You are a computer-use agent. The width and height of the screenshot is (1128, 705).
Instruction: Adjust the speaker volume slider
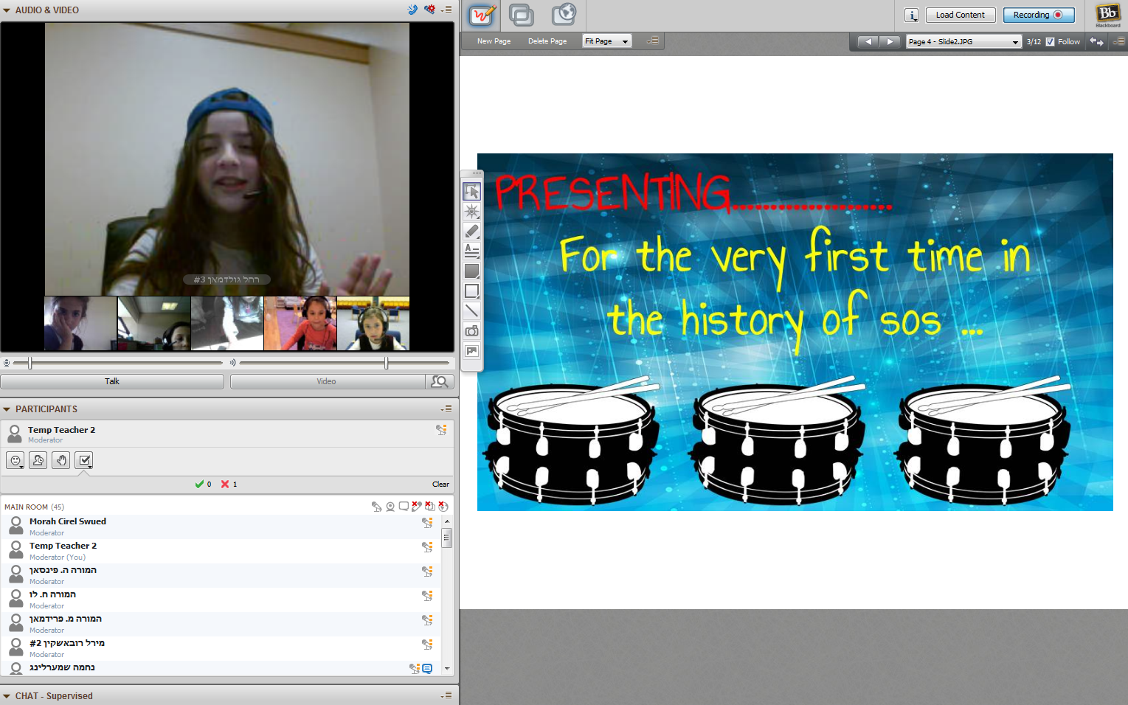(x=386, y=363)
